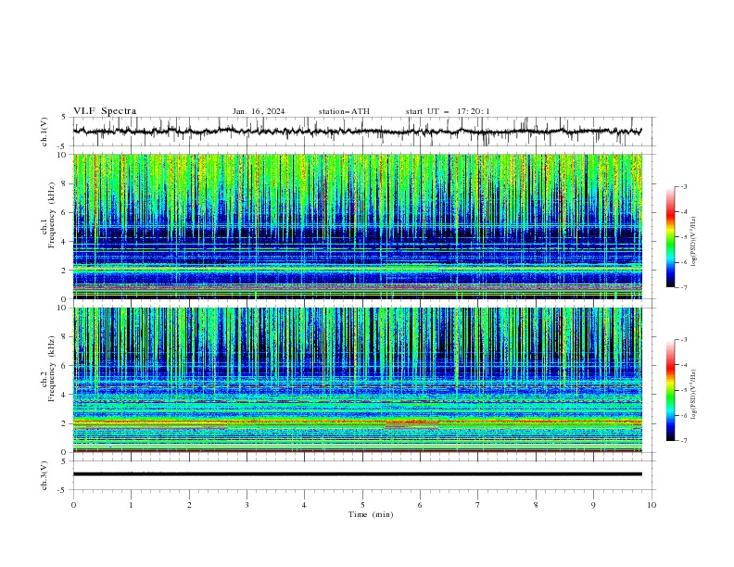Viewport: 734px width, 567px height.
Task: Click the time axis tick label '0'
Action: pos(73,505)
